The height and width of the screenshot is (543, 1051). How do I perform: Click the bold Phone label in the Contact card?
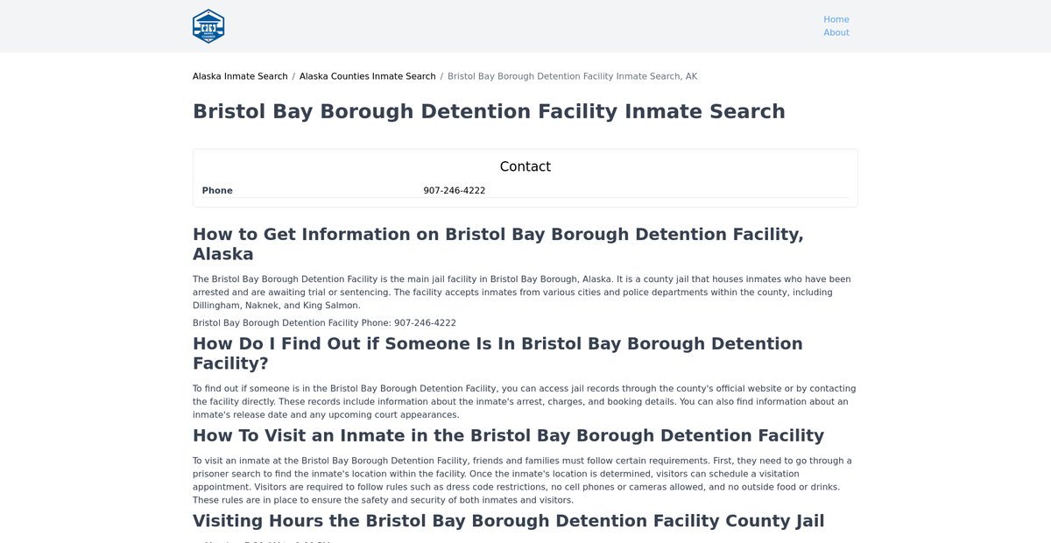tap(217, 190)
